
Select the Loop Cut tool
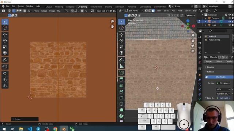[121, 98]
